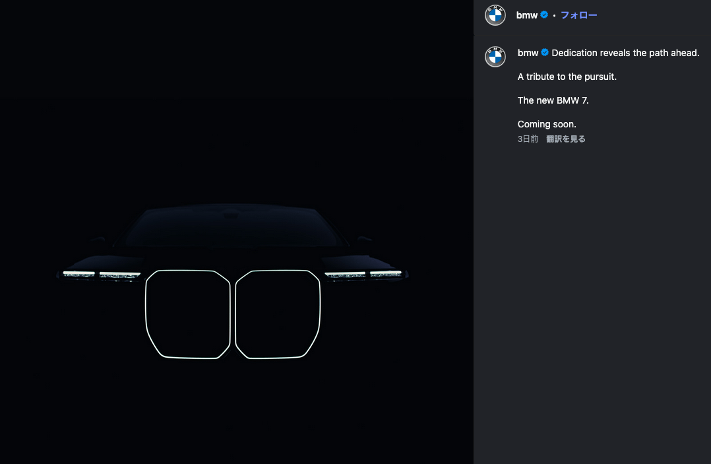Click the empty comments area below the caption
The width and height of the screenshot is (711, 464).
[592, 297]
